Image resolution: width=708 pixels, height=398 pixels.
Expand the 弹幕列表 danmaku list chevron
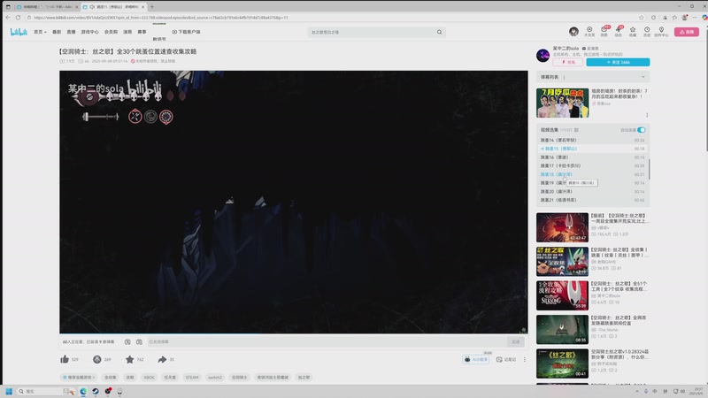(x=643, y=77)
